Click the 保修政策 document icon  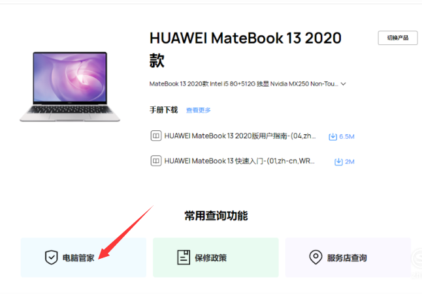(184, 257)
